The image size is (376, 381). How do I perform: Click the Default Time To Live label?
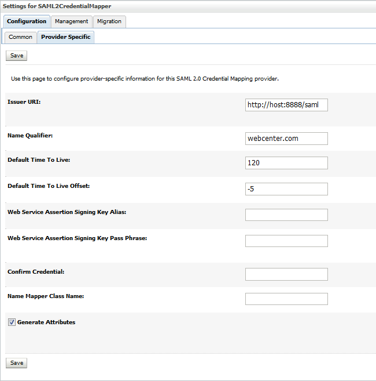39,160
